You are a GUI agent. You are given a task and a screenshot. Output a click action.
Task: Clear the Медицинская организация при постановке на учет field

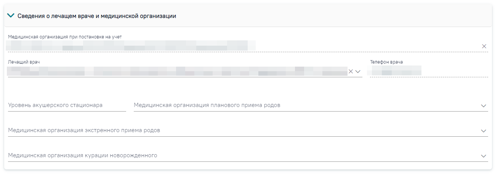[484, 46]
